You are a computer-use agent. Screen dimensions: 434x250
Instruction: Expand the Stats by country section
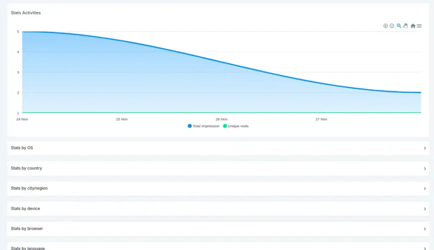pyautogui.click(x=217, y=168)
